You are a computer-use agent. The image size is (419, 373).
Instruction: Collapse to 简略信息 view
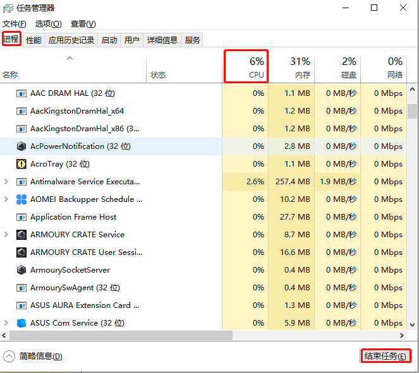(x=34, y=356)
